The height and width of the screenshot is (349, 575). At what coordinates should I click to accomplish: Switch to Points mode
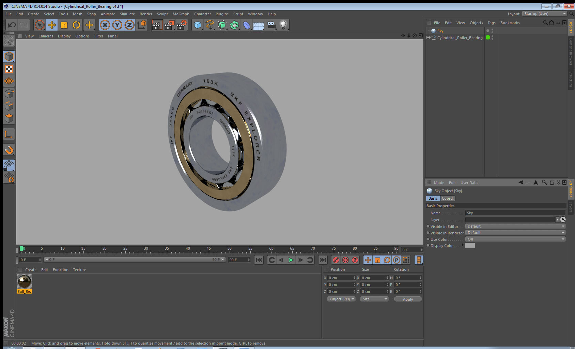[x=9, y=94]
